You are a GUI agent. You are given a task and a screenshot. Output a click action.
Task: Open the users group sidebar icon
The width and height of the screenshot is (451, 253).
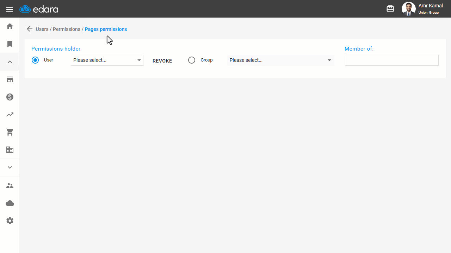tap(10, 186)
